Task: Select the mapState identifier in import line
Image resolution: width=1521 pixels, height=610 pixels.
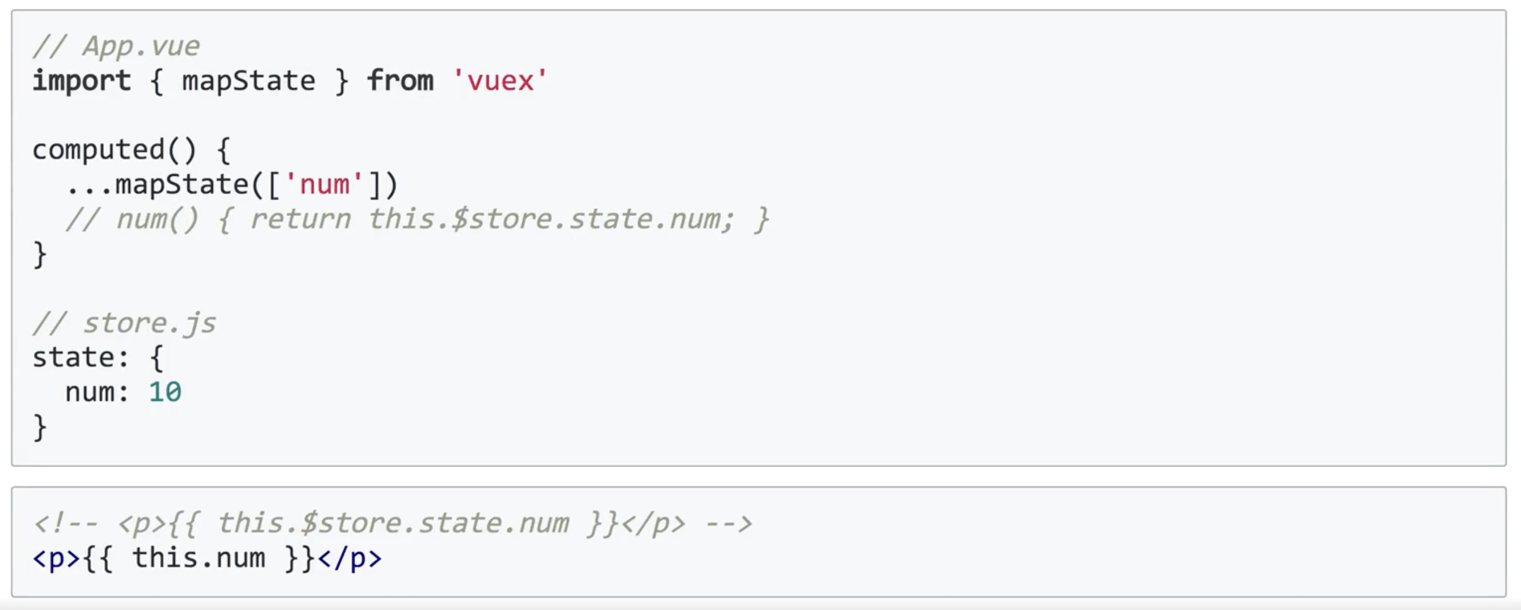Action: 249,81
